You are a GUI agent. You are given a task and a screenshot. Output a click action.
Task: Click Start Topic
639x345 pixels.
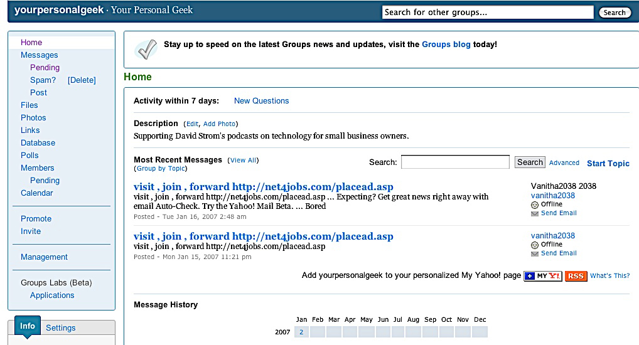(x=608, y=163)
